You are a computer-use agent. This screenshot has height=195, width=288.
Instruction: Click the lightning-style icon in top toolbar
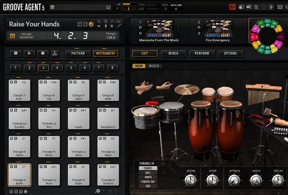271,7
